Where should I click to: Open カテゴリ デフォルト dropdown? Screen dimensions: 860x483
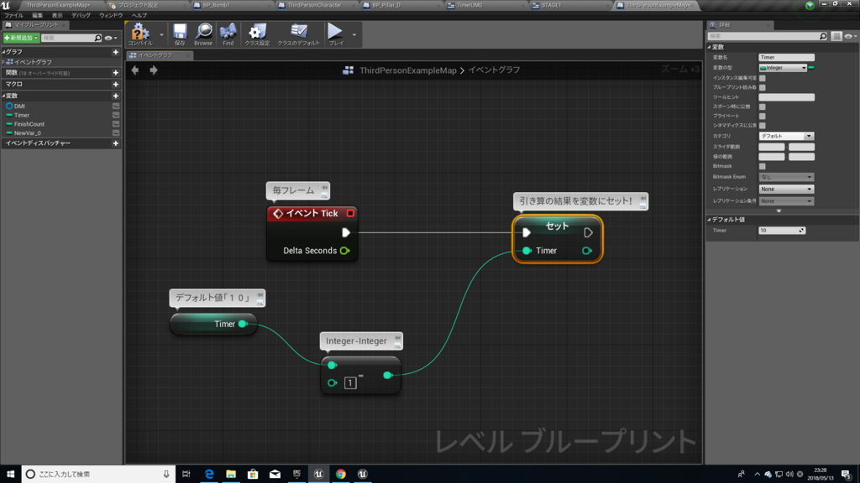pos(786,136)
